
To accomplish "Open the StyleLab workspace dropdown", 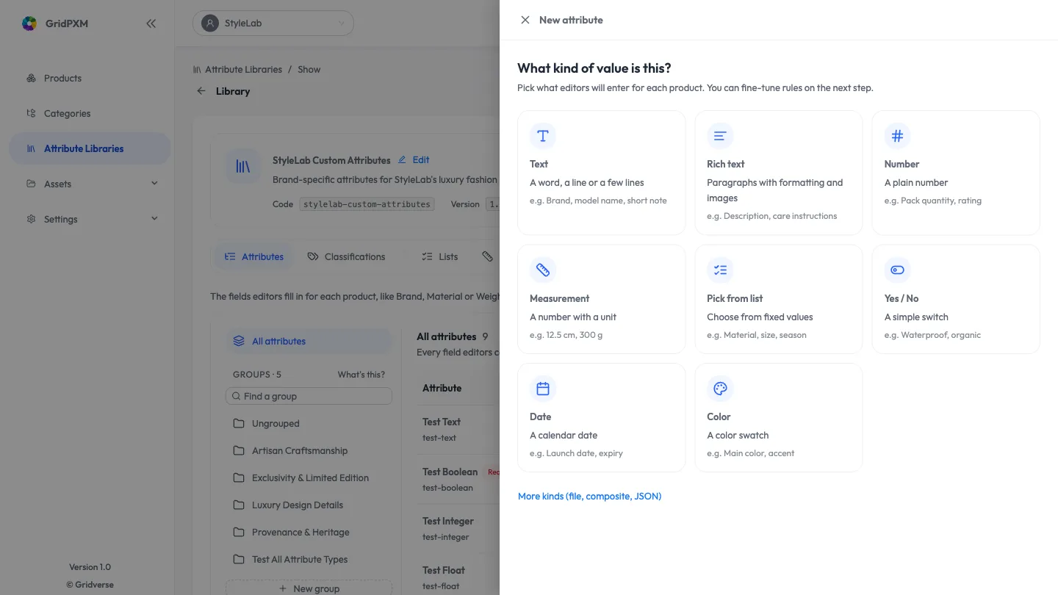I will click(273, 24).
